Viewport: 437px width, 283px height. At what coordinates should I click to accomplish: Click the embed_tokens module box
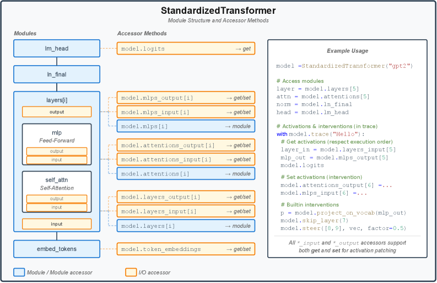coord(57,249)
